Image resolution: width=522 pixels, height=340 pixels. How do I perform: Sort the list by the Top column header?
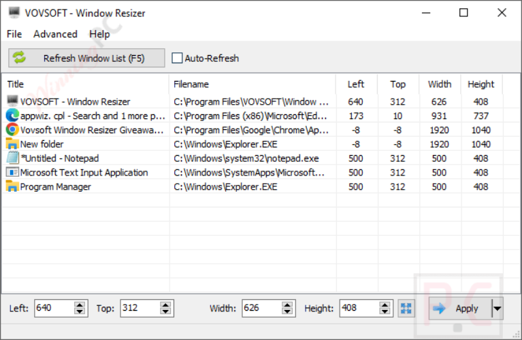(398, 84)
